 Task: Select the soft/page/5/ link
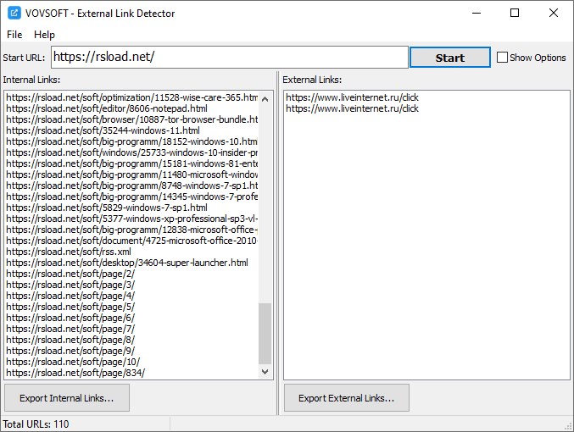coord(70,307)
